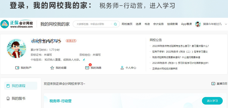Viewport: 228px width, 108px height.
Task: Click the 我的图书 sidebar book icon
Action: click(8, 99)
